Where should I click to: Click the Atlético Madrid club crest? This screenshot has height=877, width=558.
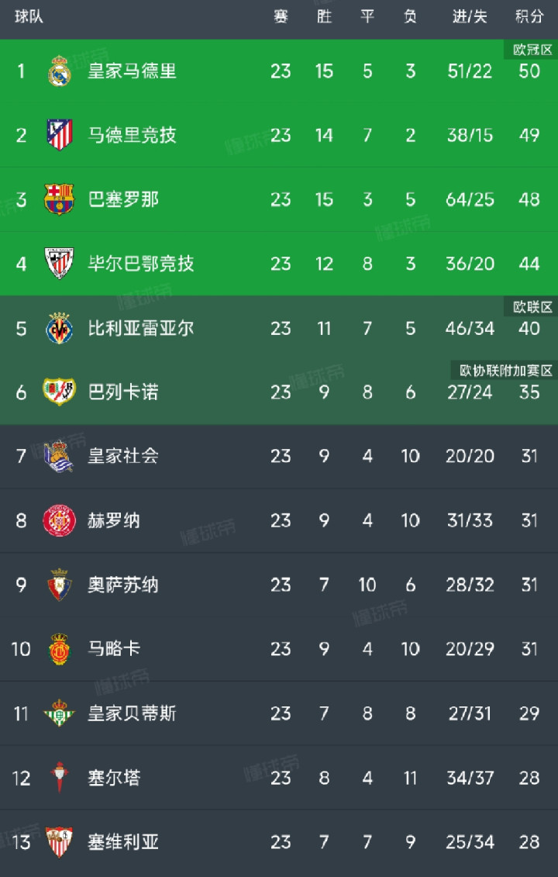click(59, 135)
